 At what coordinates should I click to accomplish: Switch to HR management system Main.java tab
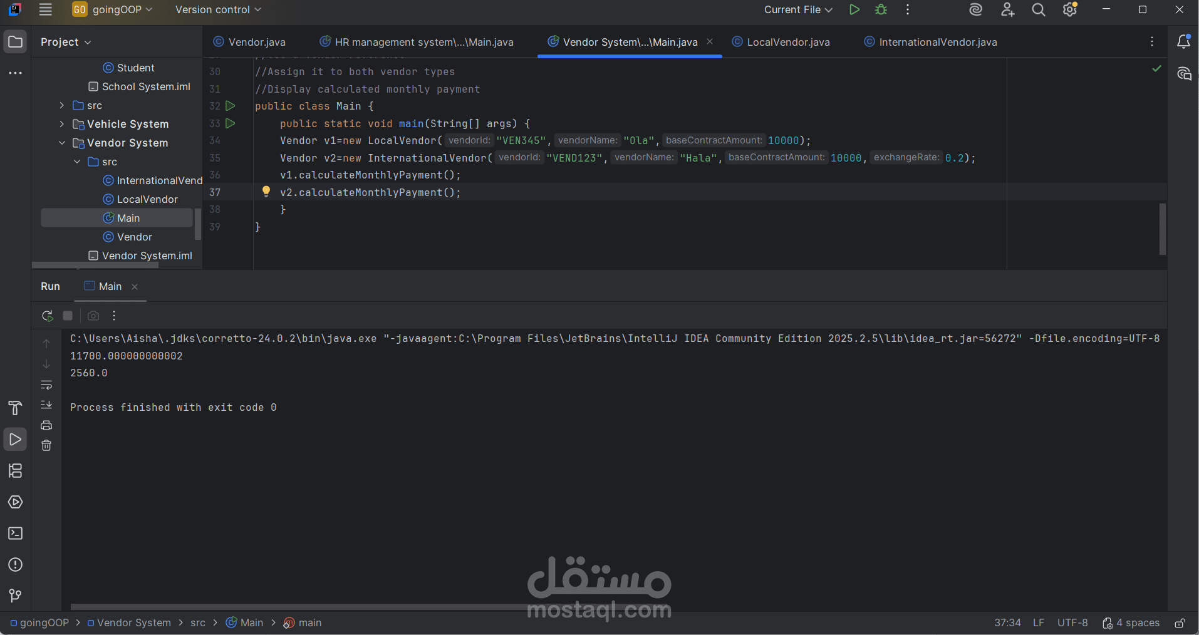417,42
